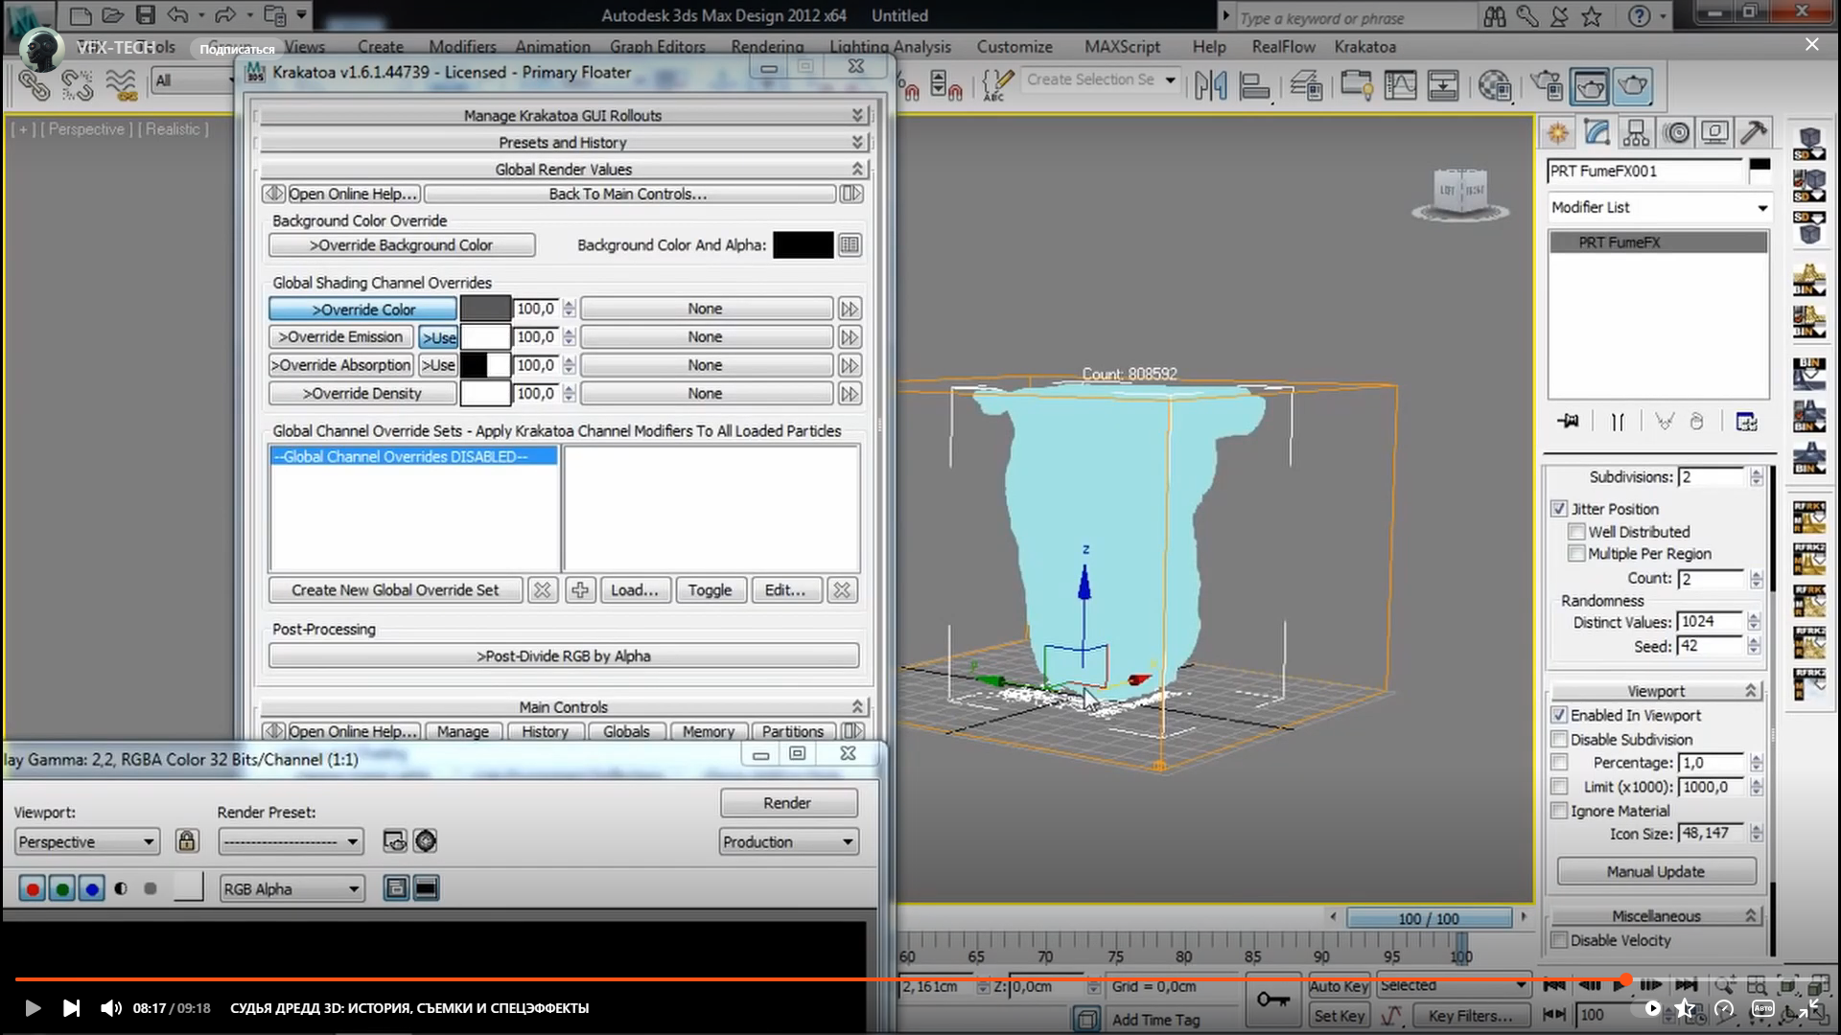
Task: Enable blue channel in render window
Action: [92, 889]
